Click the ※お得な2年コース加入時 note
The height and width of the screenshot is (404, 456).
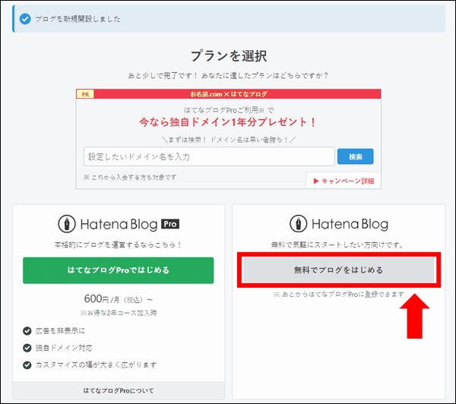tap(119, 313)
